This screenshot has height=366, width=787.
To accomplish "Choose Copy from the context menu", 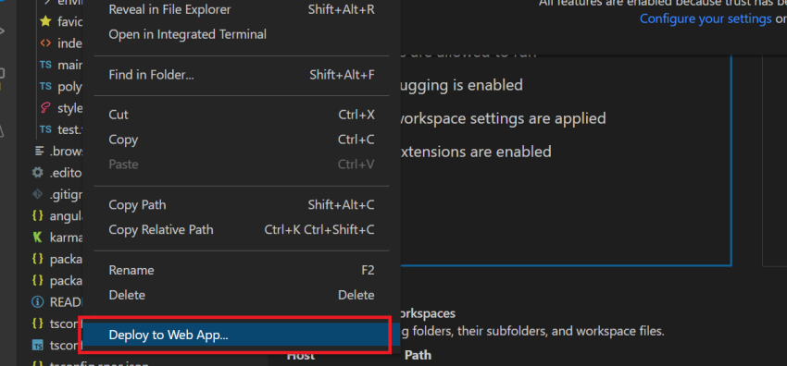I will pos(242,140).
